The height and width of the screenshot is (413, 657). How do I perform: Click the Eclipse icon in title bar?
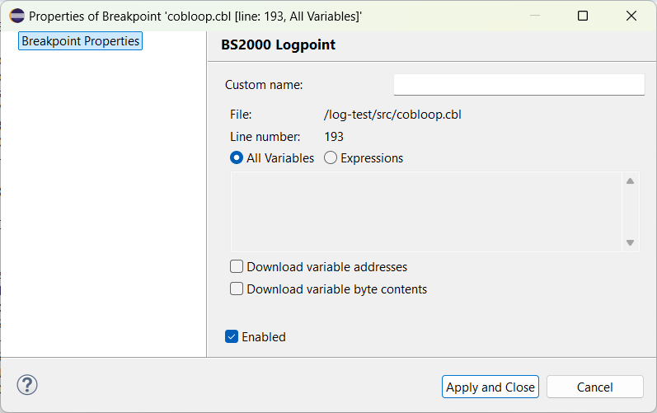pyautogui.click(x=16, y=16)
